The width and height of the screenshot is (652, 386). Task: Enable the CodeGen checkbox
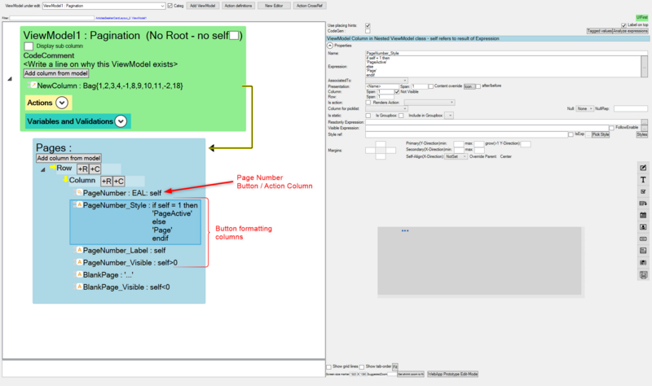pos(368,31)
